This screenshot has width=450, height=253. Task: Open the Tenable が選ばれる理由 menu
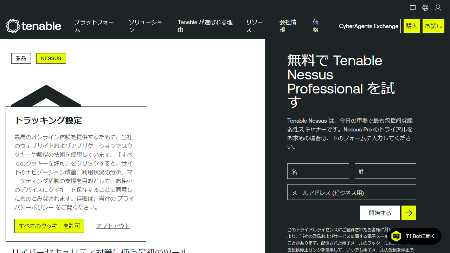pos(205,26)
